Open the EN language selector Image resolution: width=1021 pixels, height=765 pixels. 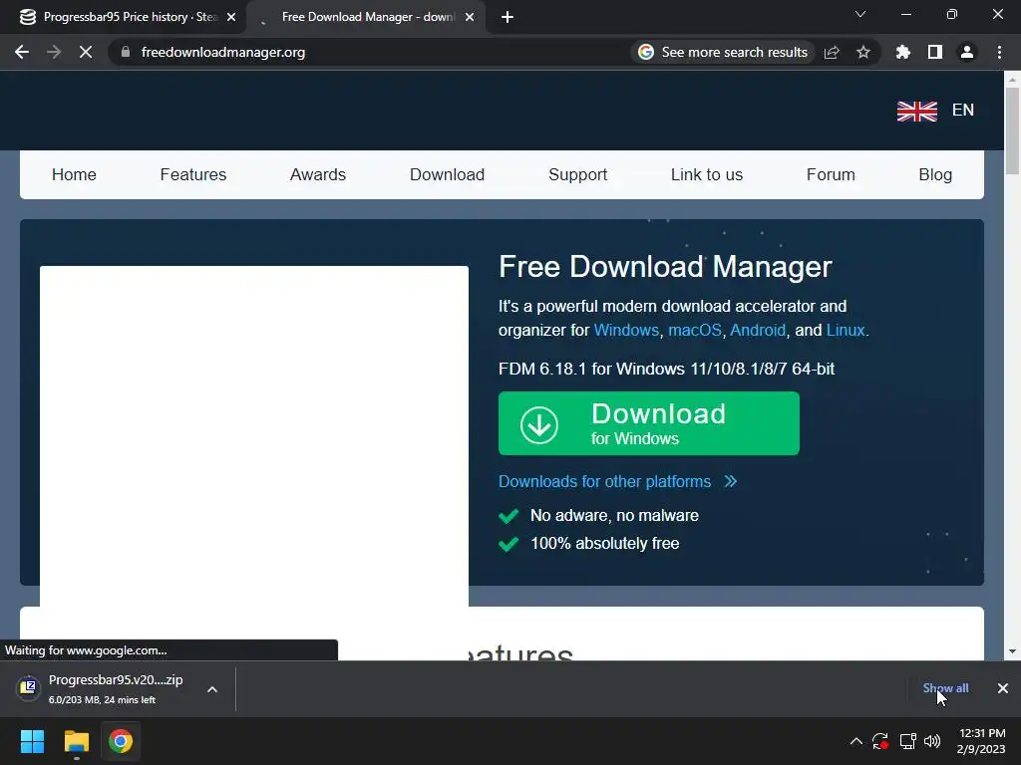963,110
